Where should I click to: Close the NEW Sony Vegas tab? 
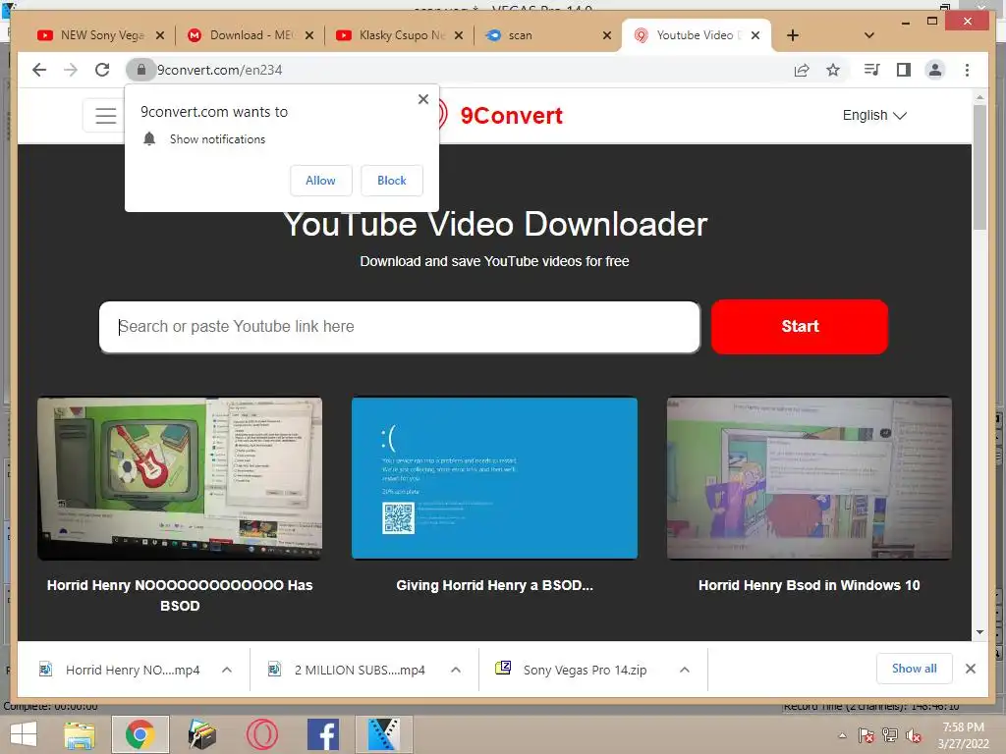point(160,35)
